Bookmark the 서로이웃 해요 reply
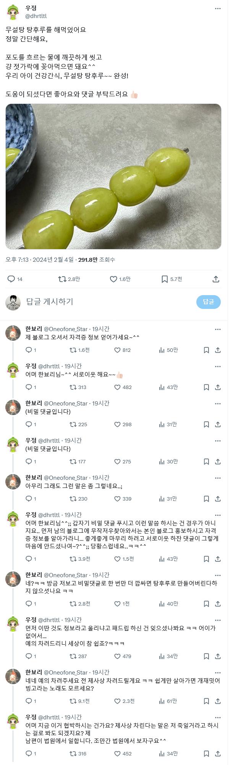 pyautogui.click(x=206, y=387)
